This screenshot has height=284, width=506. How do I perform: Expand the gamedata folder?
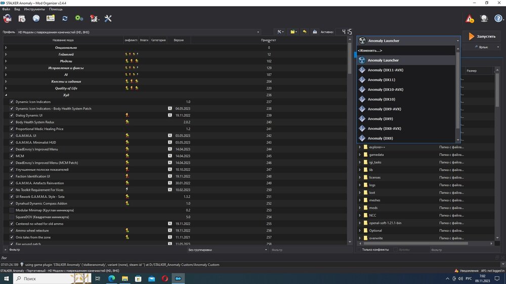click(360, 155)
